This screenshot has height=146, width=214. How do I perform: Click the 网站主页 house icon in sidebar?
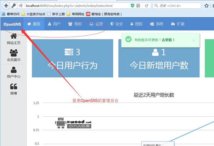[x=14, y=36]
